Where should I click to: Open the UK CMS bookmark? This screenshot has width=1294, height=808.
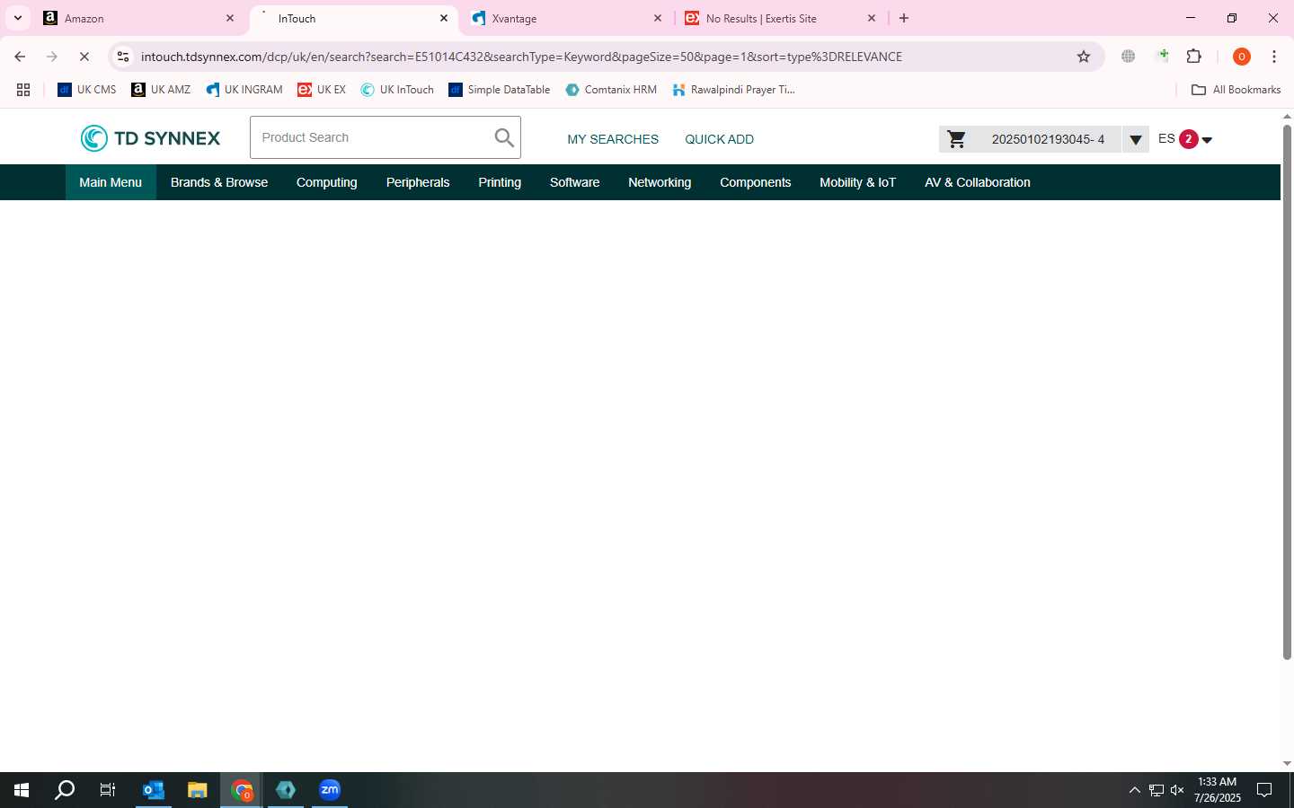(x=87, y=90)
